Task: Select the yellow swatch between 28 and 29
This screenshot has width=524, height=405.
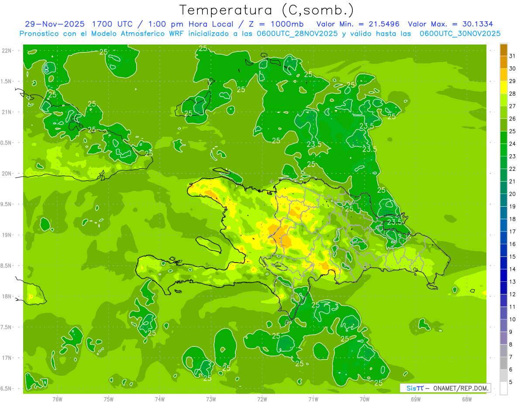Action: 503,88
